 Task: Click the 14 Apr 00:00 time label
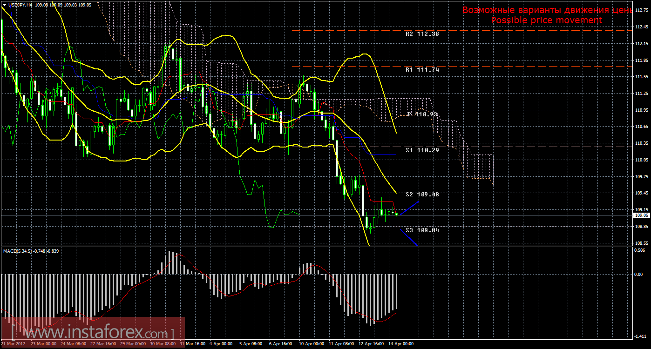tap(400, 344)
